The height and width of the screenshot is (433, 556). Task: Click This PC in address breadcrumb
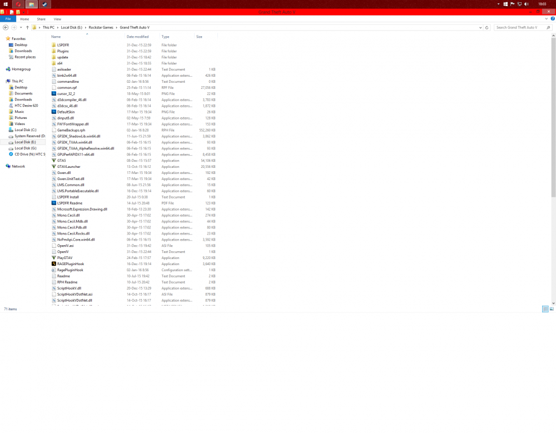[48, 27]
